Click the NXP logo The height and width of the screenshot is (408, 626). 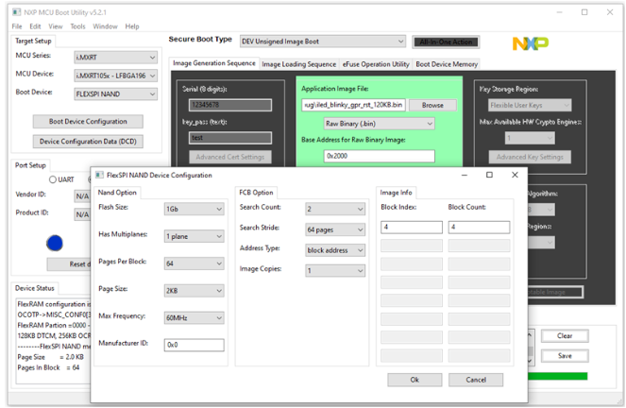coord(531,43)
